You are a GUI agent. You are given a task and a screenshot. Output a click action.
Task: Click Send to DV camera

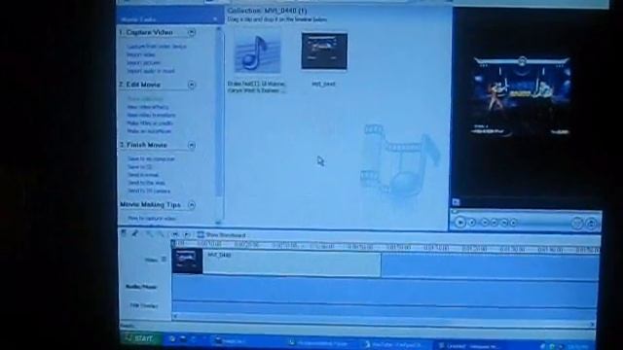(x=149, y=191)
